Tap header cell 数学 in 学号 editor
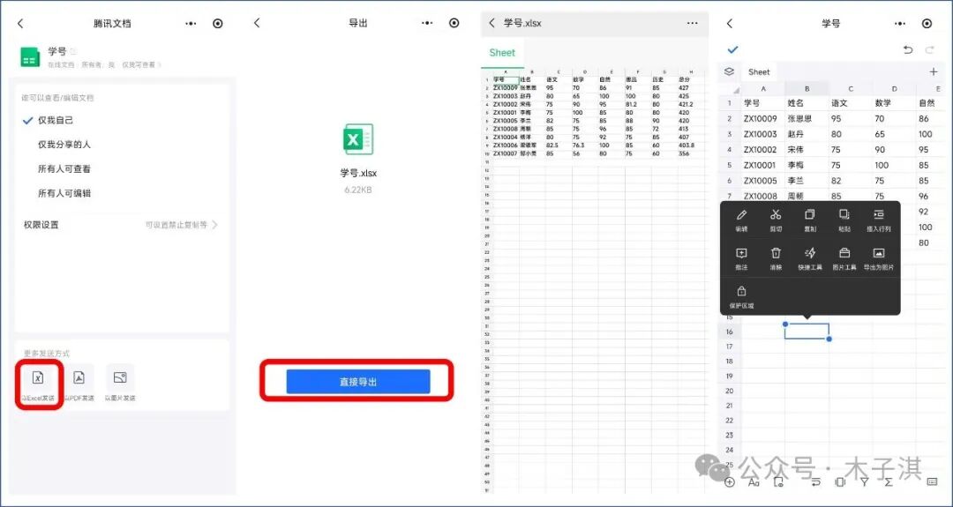Image resolution: width=953 pixels, height=507 pixels. pyautogui.click(x=895, y=103)
